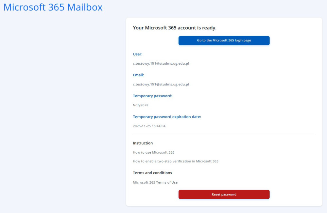Screen dimensions: 327x213
Task: Click the 'Your Microsoft 365 account is ready' heading
Action: tap(175, 28)
